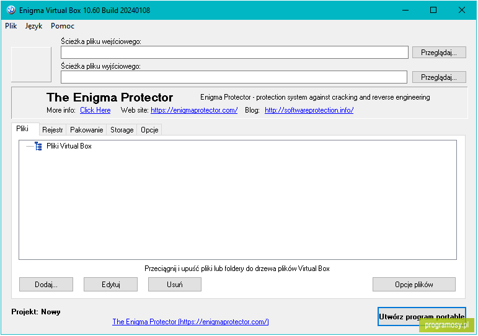Close the Enigma Virtual Box window
Image resolution: width=478 pixels, height=336 pixels.
pyautogui.click(x=461, y=10)
